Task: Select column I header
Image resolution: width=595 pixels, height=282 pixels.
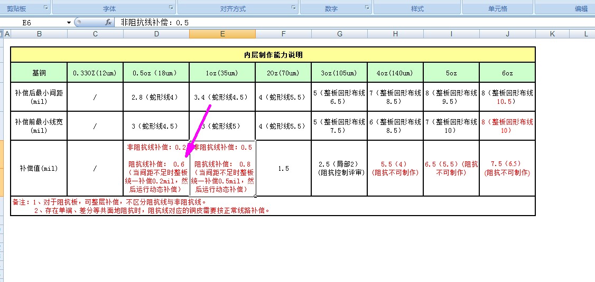Action: point(452,34)
